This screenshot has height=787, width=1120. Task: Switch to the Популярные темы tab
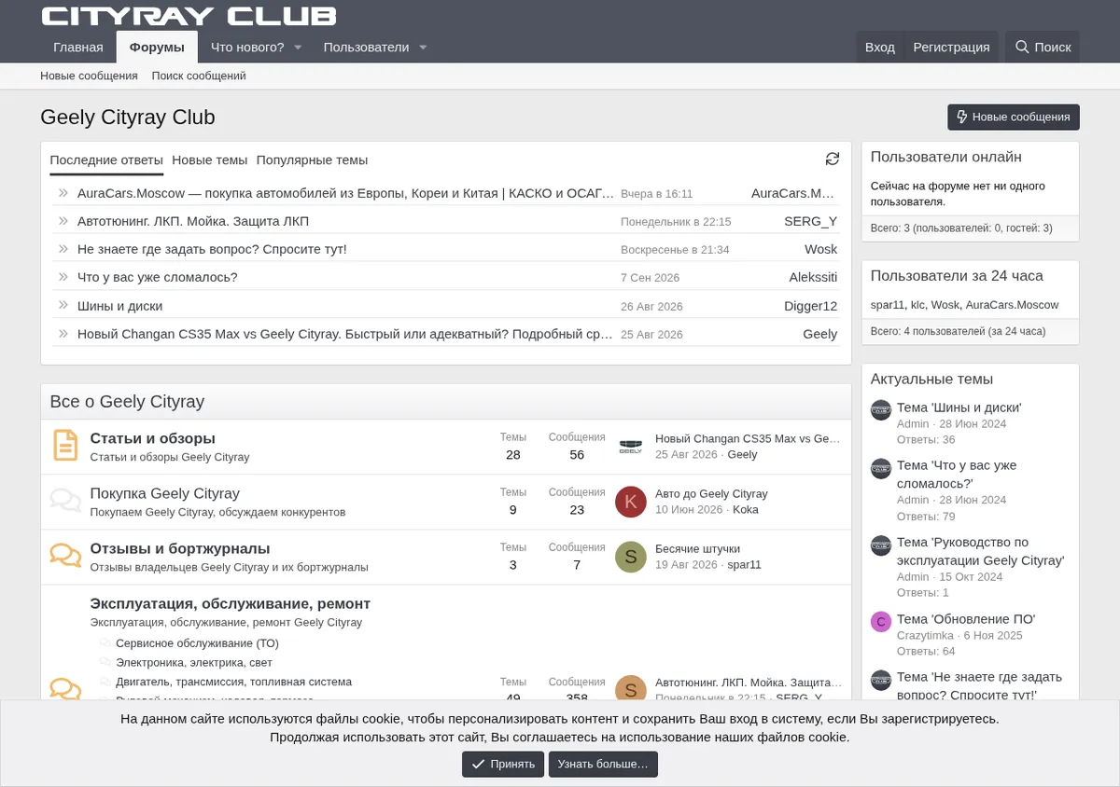(x=313, y=160)
